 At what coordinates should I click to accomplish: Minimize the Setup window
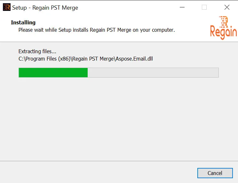[182, 7]
